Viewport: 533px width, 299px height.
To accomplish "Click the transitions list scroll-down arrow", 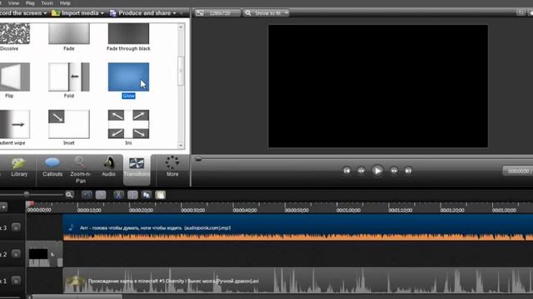I will 181,145.
